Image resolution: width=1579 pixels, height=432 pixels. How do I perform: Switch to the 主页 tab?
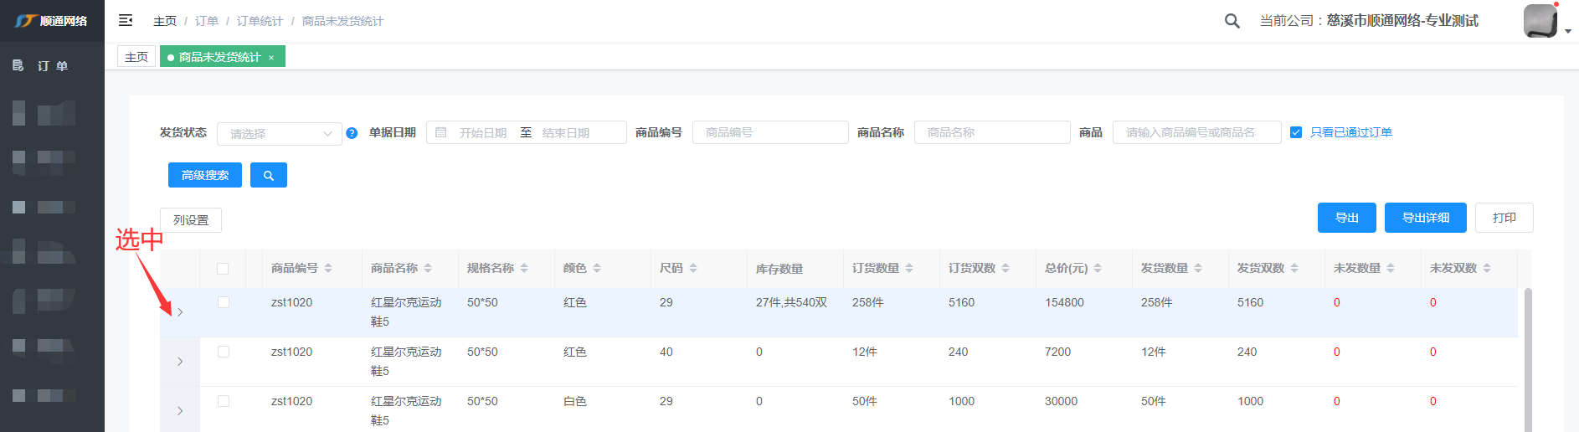pyautogui.click(x=136, y=57)
